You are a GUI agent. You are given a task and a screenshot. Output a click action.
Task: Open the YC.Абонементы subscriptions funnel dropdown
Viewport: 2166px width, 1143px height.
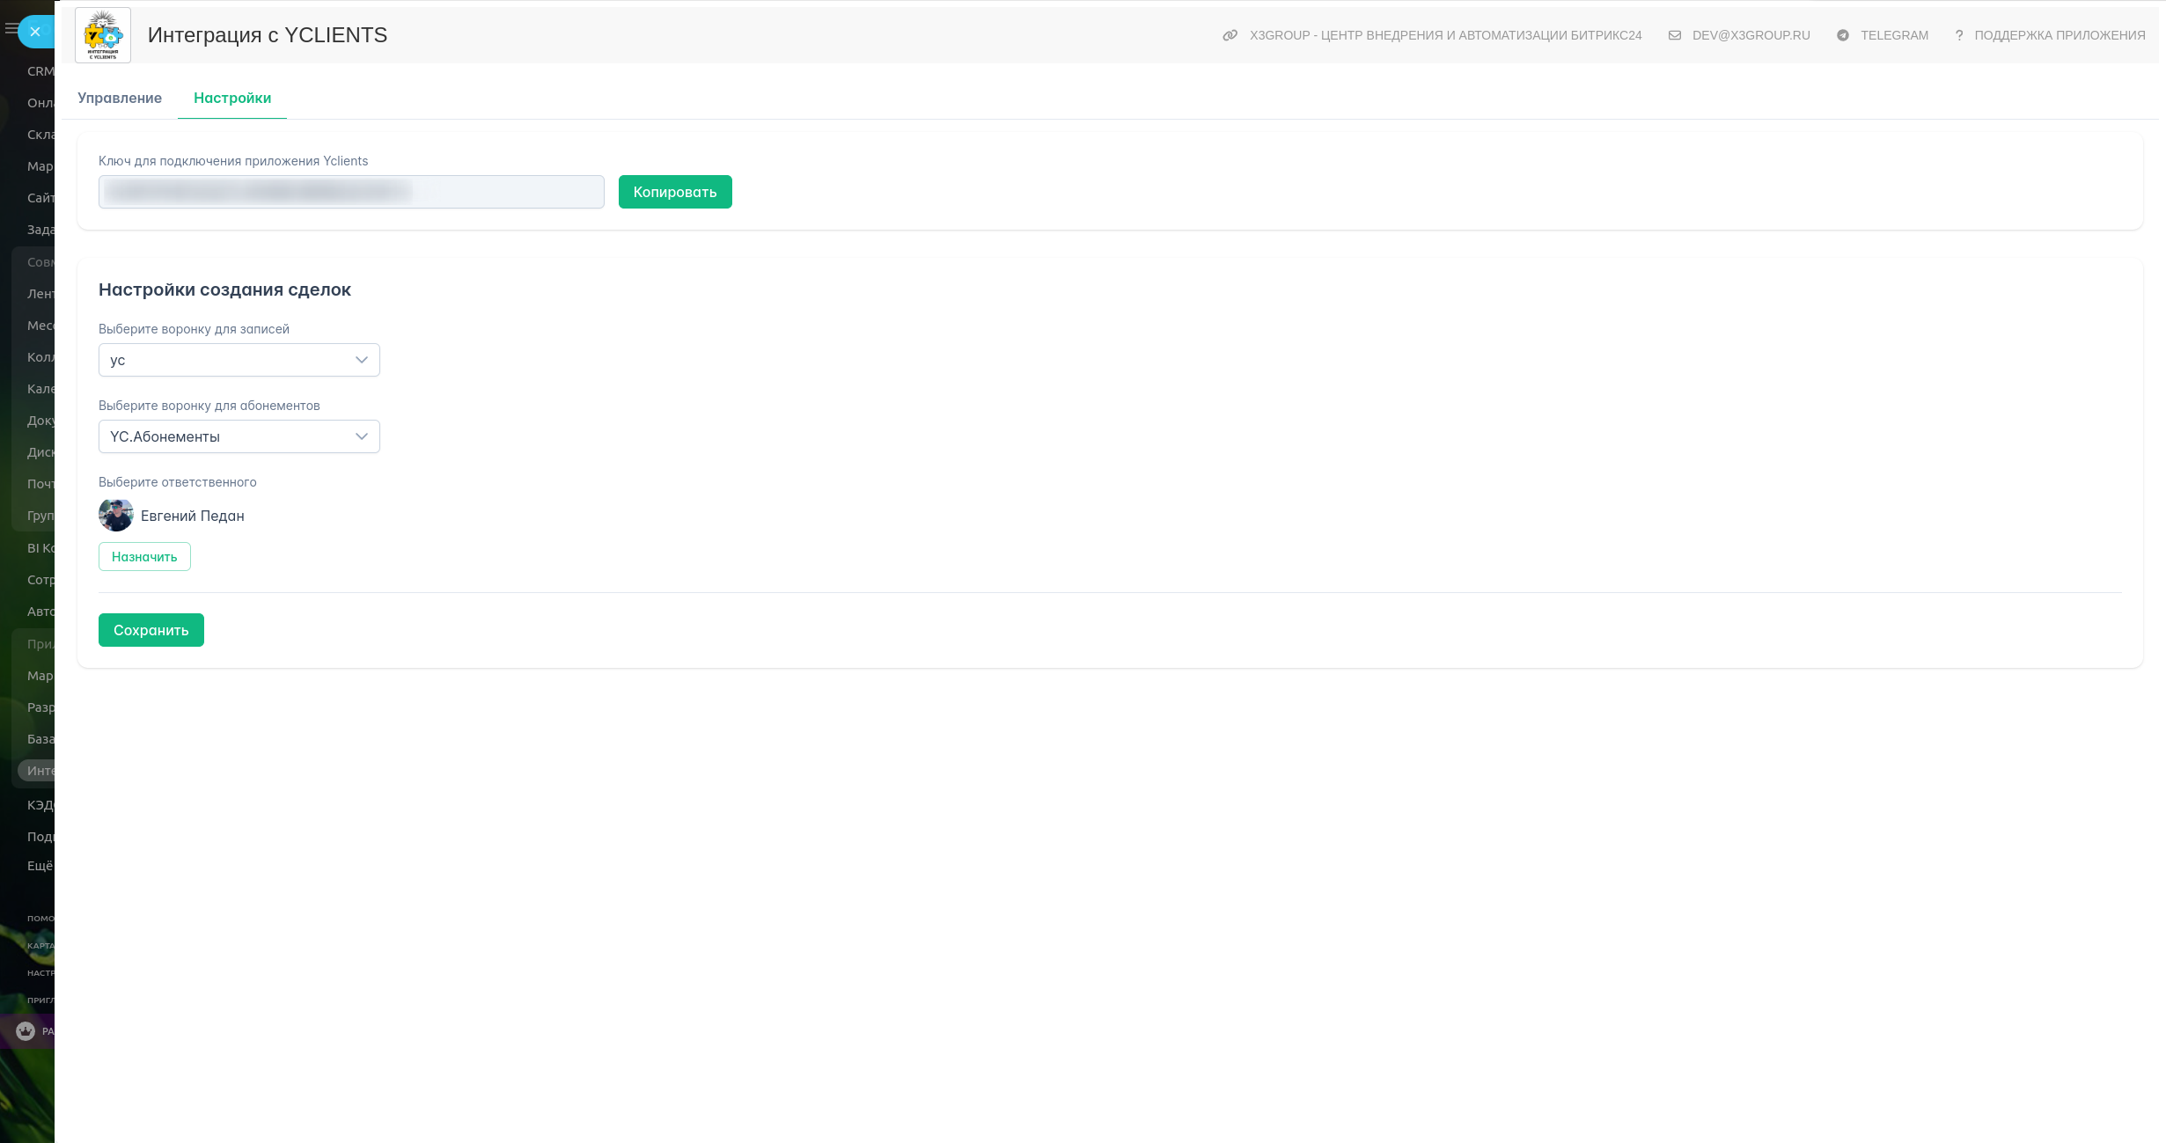[x=239, y=436]
